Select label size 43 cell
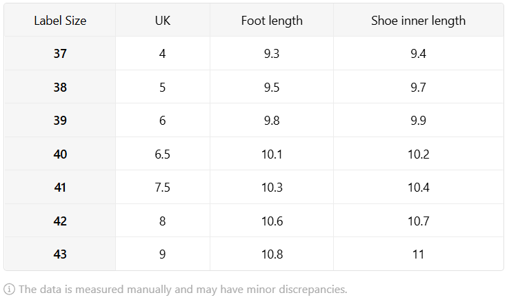 60,254
